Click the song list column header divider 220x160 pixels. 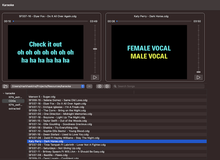point(134,92)
